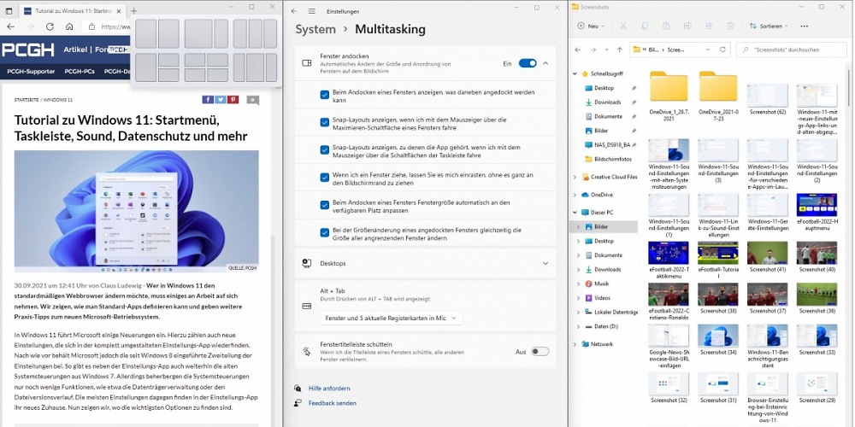The height and width of the screenshot is (427, 855).
Task: Click the browser back arrow
Action: tap(10, 26)
